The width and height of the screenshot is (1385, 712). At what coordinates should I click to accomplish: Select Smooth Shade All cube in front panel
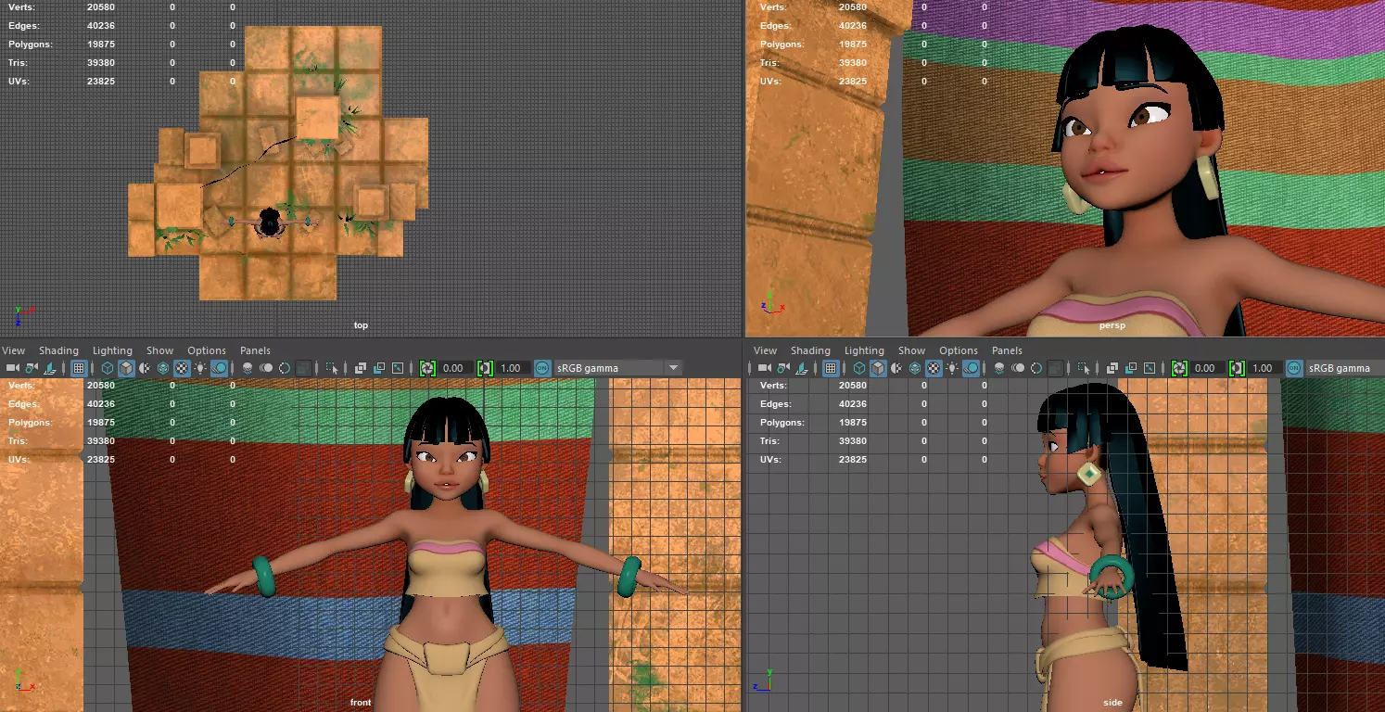(126, 368)
